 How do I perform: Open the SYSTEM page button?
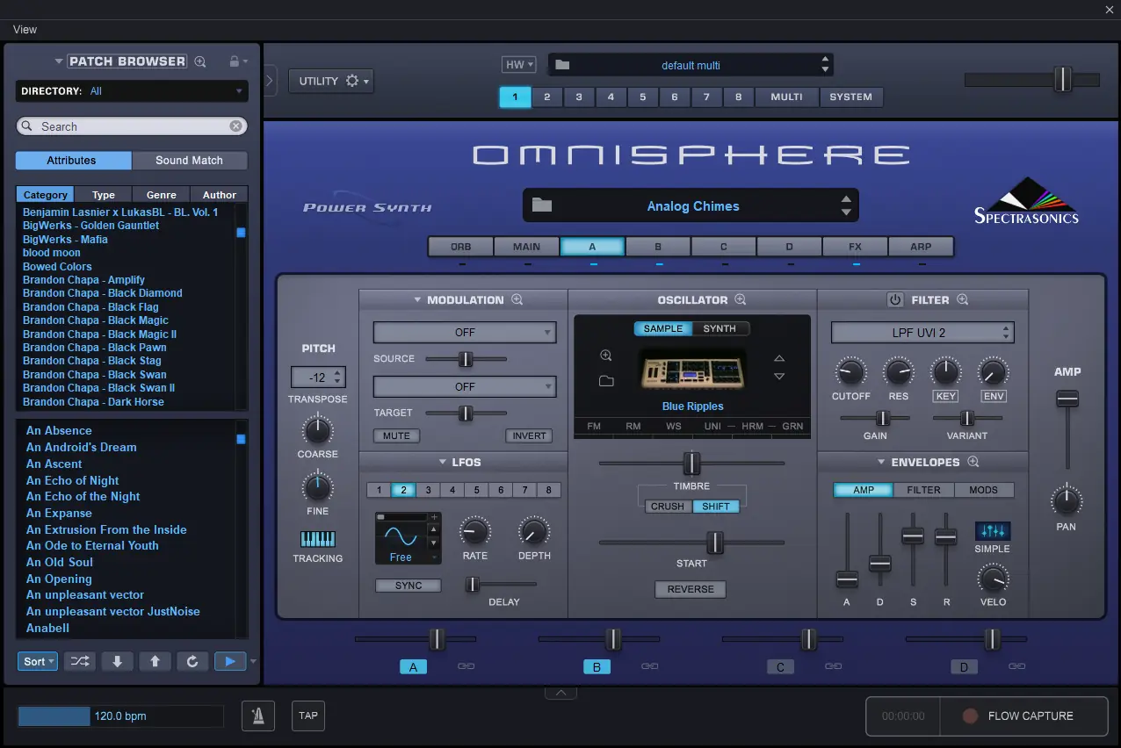pos(851,97)
